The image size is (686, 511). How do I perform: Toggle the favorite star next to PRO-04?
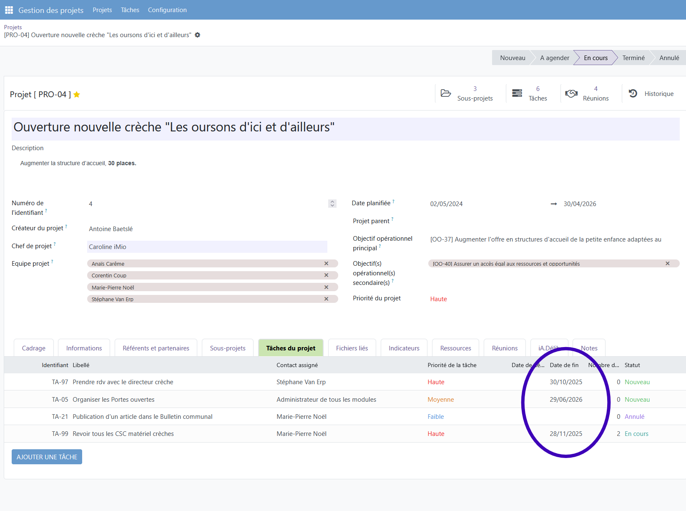pos(77,95)
